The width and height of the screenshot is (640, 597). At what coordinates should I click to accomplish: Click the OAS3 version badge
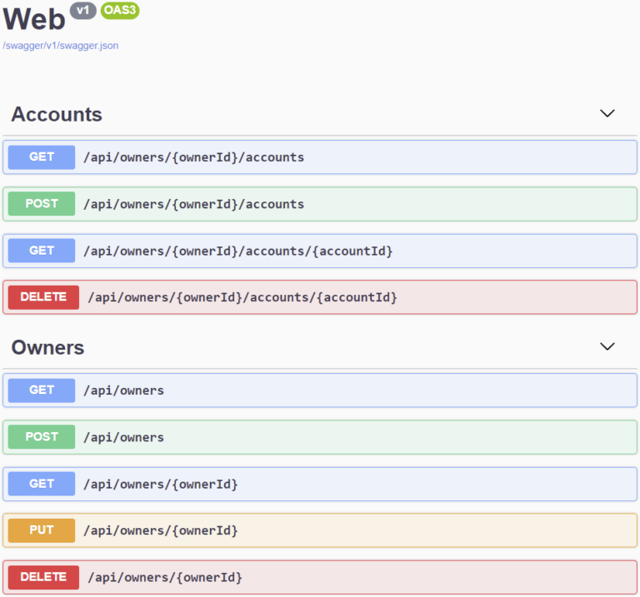[x=120, y=10]
